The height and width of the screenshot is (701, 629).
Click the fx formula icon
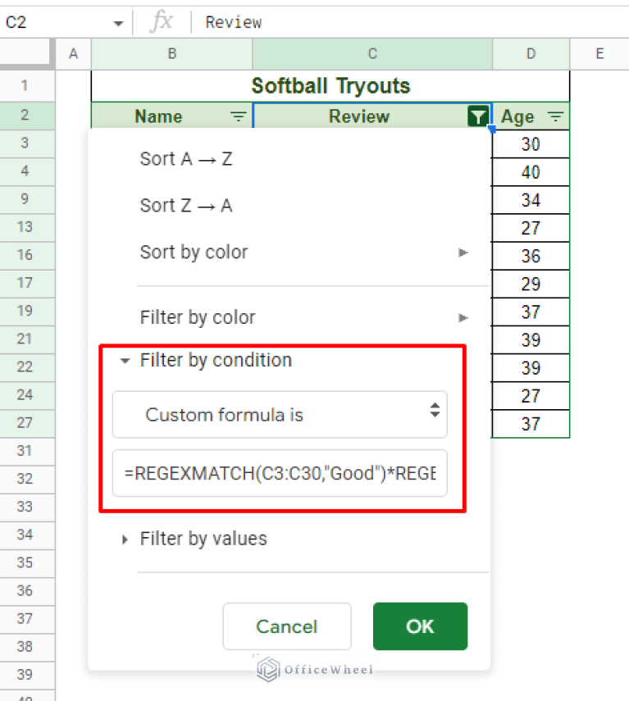point(161,22)
